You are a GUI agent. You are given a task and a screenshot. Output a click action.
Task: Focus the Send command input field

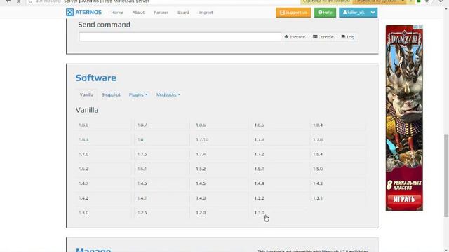click(x=180, y=37)
